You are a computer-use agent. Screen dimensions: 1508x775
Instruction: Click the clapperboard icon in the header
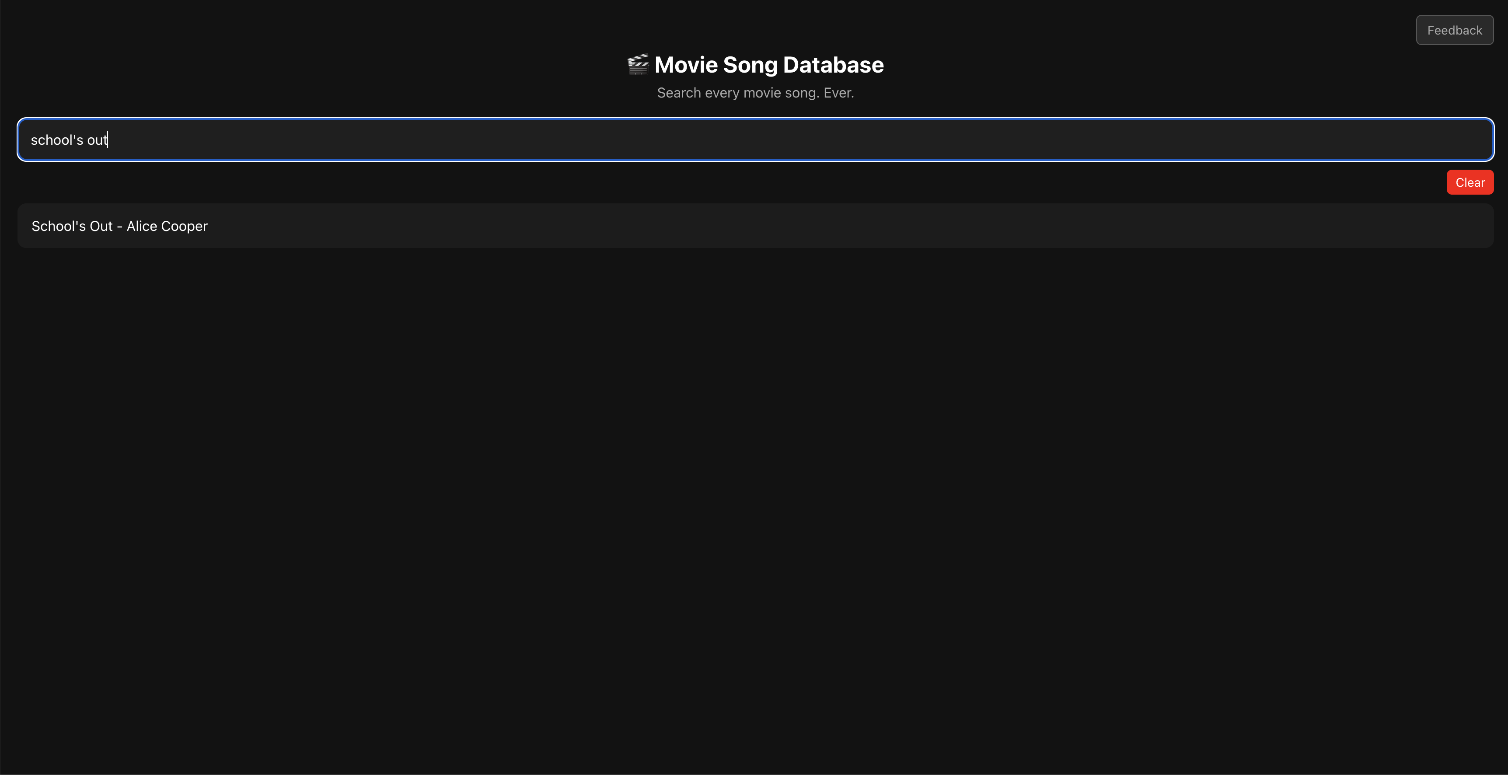click(638, 64)
